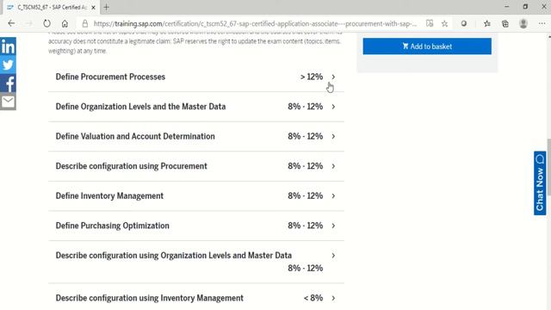The height and width of the screenshot is (310, 551).
Task: Go back using browser back arrow
Action: [x=11, y=23]
